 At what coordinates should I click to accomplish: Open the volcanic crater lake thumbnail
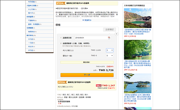coord(138,18)
